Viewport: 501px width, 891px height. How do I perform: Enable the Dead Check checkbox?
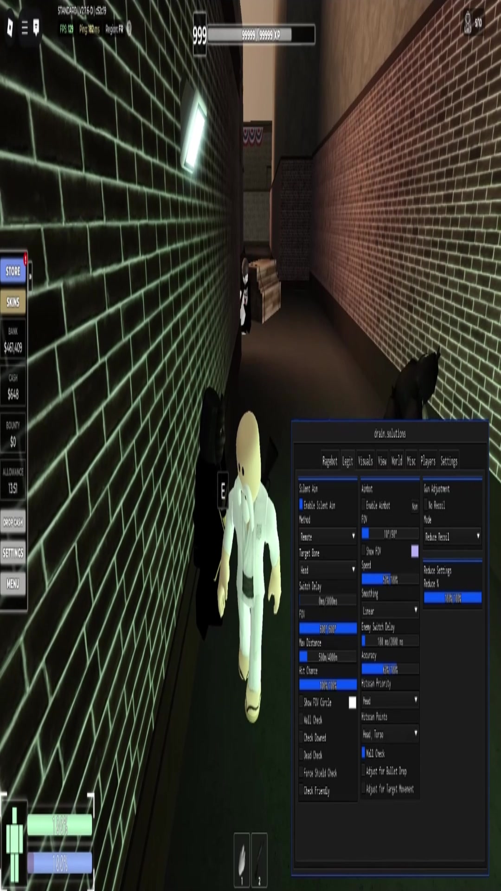pyautogui.click(x=301, y=755)
